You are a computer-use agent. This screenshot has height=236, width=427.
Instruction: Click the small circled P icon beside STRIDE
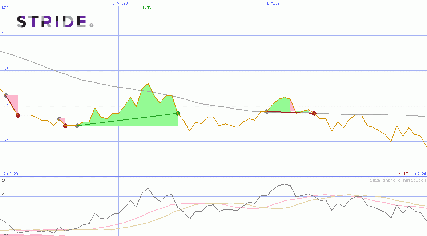(92, 25)
